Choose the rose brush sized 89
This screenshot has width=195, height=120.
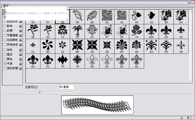click(x=166, y=17)
